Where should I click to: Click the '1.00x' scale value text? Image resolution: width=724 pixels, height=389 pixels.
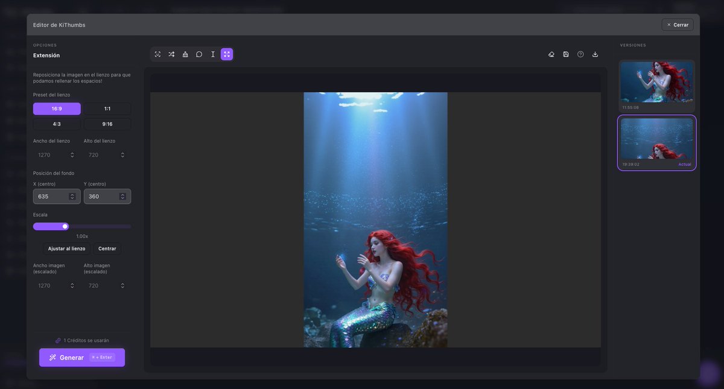click(82, 236)
